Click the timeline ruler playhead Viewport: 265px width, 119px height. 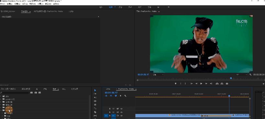click(x=229, y=96)
